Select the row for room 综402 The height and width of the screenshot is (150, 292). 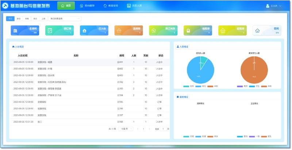pyautogui.click(x=89, y=69)
